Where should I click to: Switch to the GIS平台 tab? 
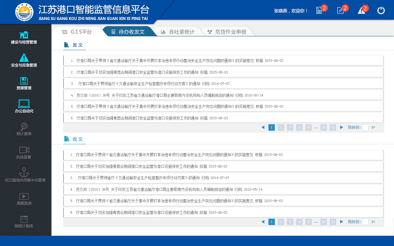[x=77, y=32]
